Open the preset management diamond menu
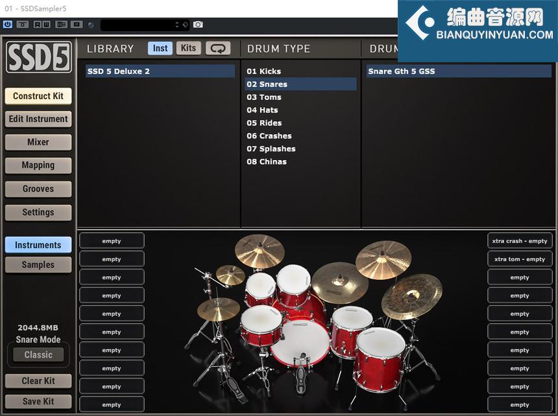This screenshot has height=416, width=558. point(185,25)
